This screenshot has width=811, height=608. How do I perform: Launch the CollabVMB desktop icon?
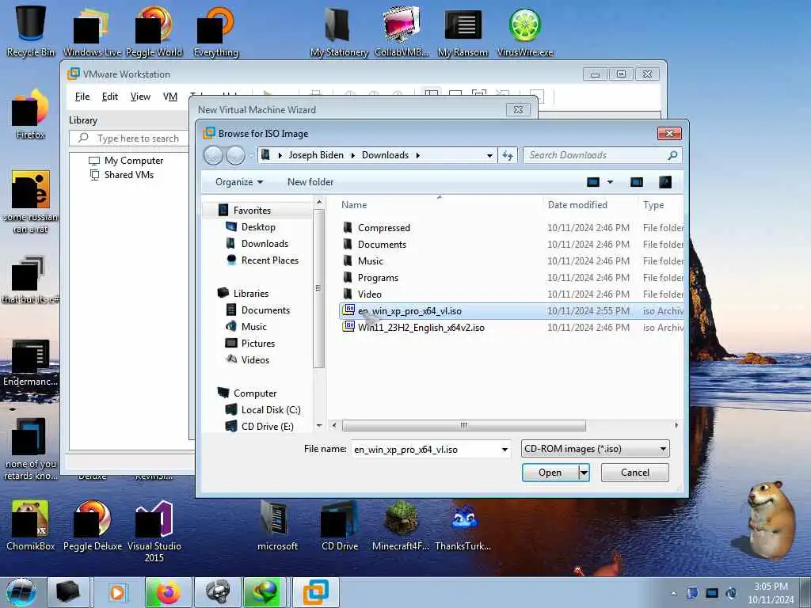[x=402, y=30]
